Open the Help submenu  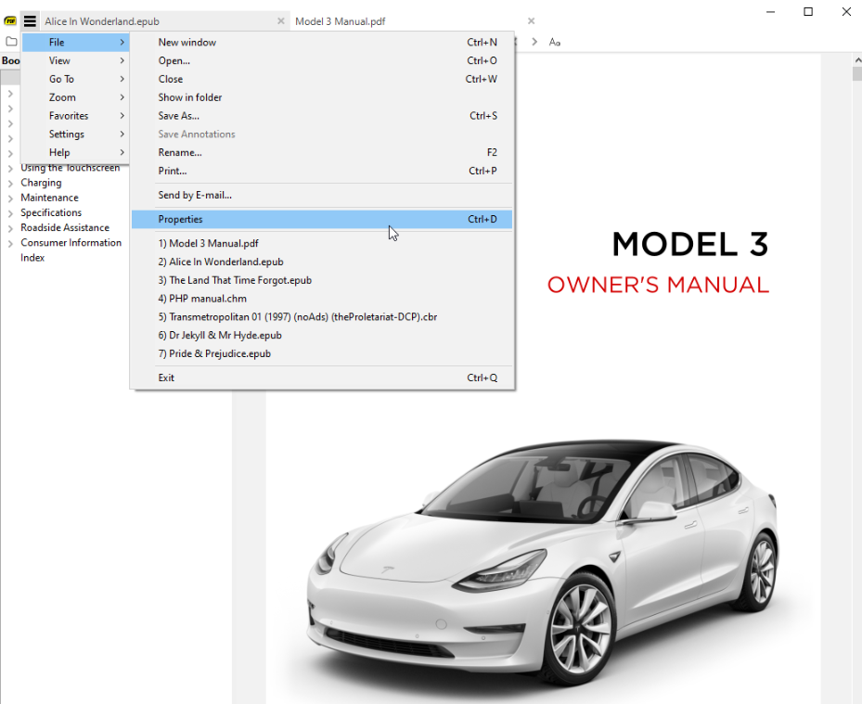point(76,153)
